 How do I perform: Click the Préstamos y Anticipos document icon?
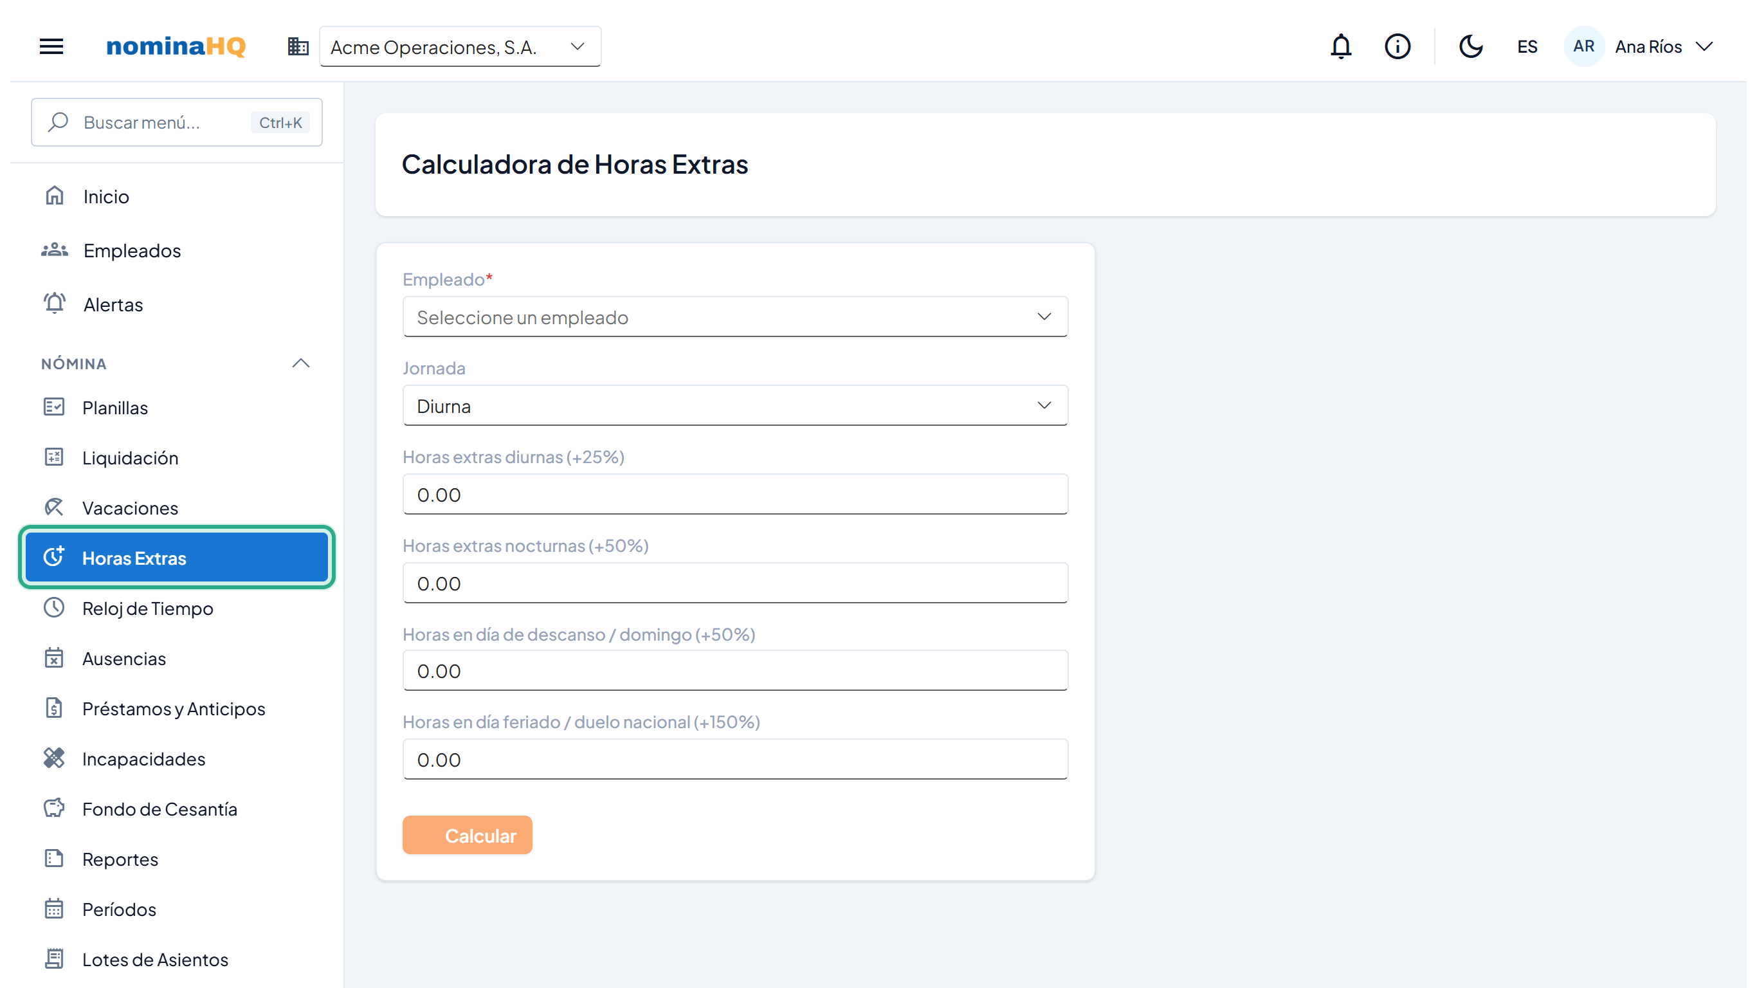pos(54,708)
